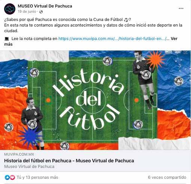Open the three-dot post options menu
This screenshot has width=191, height=184.
[x=181, y=9]
